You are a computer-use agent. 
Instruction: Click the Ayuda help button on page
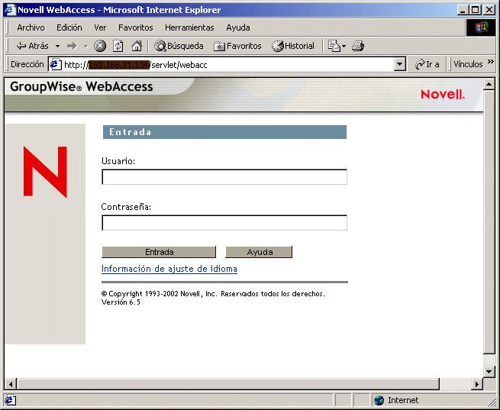(x=259, y=252)
